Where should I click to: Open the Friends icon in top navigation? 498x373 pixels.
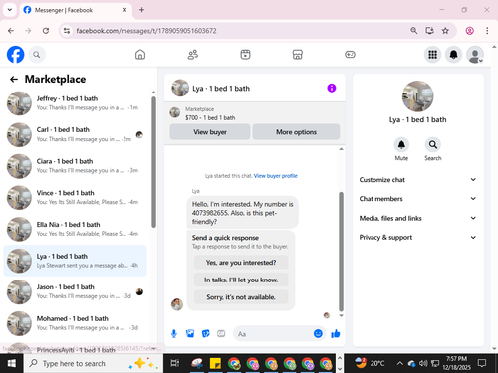193,55
